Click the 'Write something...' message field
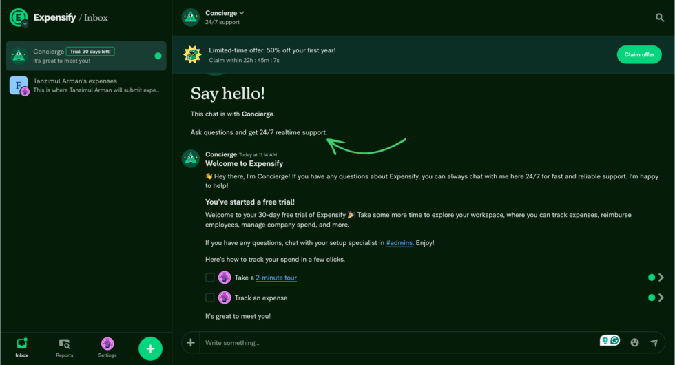675x365 pixels. pos(399,342)
